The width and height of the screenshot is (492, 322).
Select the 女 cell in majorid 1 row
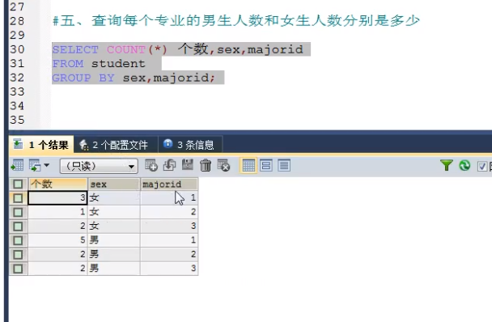coord(114,197)
